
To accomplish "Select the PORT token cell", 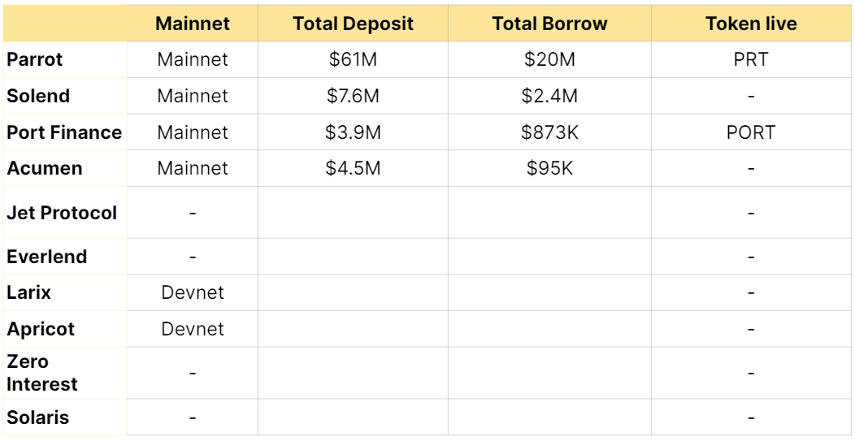I will coord(751,132).
